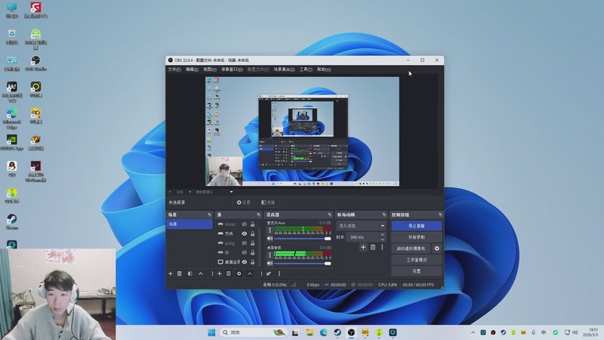Image resolution: width=604 pixels, height=340 pixels.
Task: Open the 场景集合 menu
Action: click(285, 70)
